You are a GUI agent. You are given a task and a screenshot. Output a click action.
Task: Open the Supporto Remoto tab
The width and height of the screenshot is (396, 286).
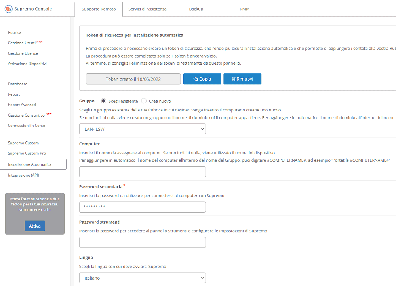click(99, 9)
